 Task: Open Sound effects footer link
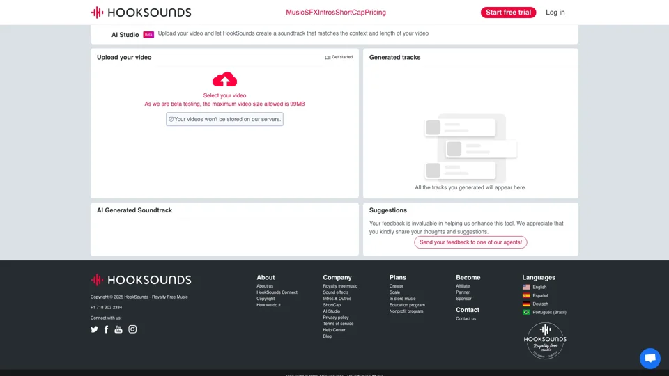point(335,292)
